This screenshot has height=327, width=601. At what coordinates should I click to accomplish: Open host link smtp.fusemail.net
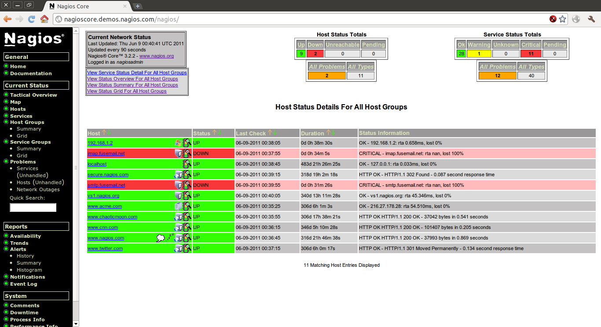[106, 185]
